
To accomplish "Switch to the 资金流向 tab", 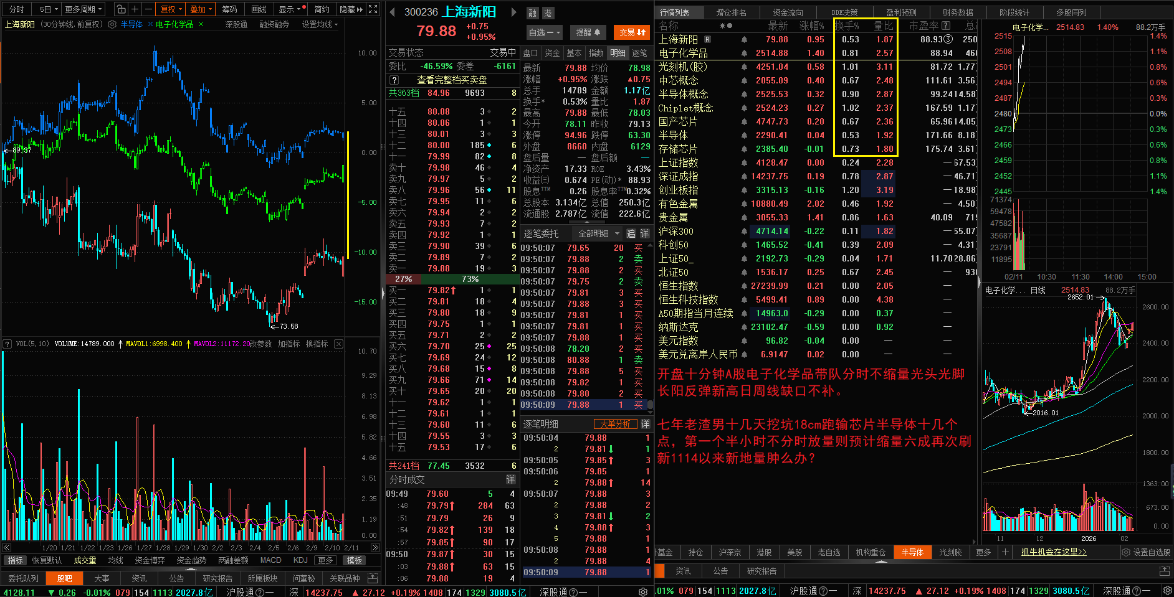I will click(788, 12).
